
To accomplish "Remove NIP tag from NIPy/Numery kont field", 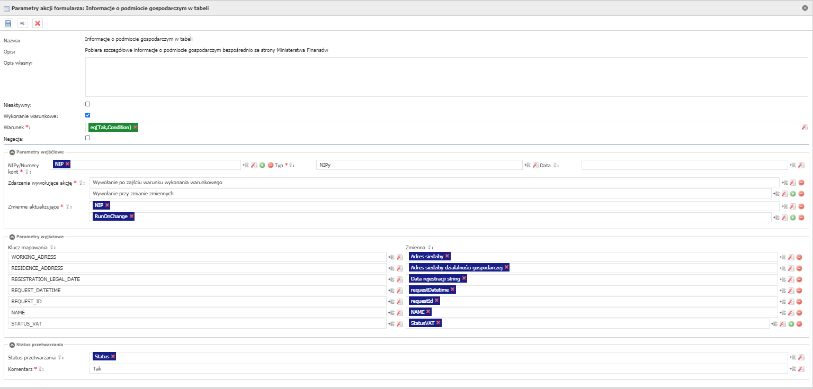I will tap(67, 164).
